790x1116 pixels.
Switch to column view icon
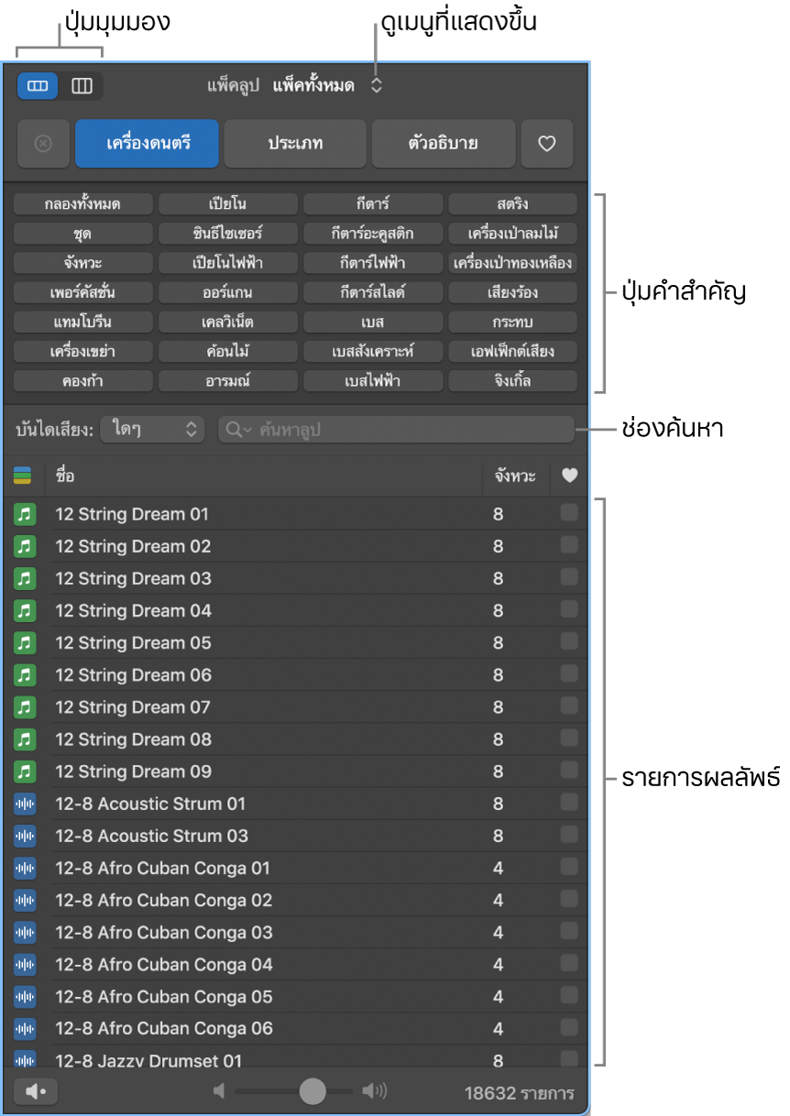pos(82,86)
